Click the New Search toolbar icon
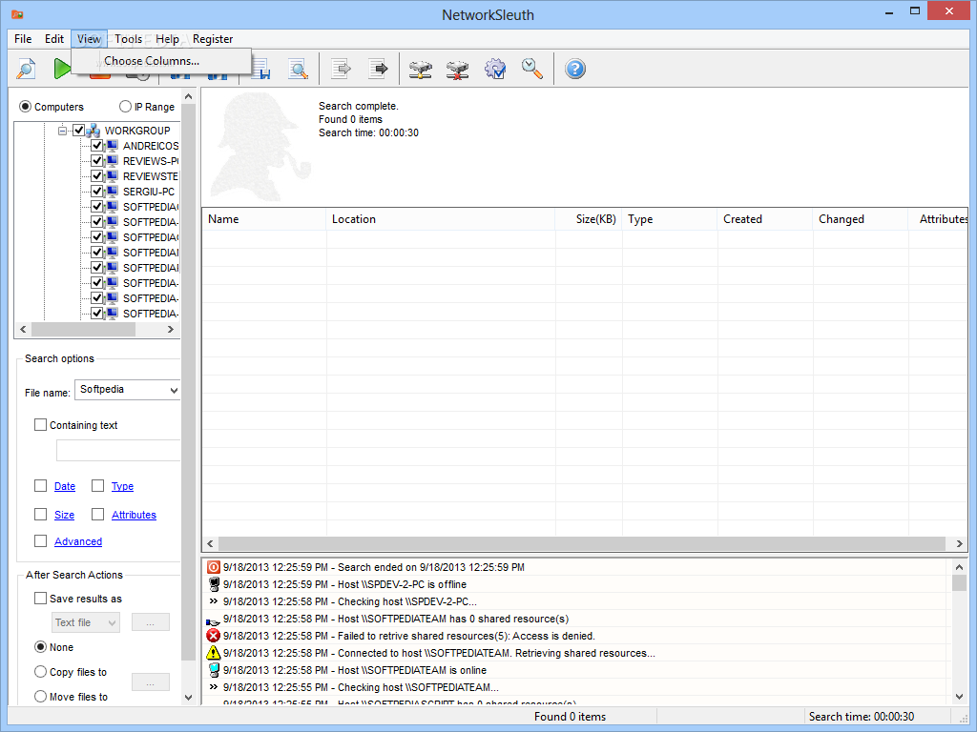Screen dimensions: 977x732 (26, 69)
